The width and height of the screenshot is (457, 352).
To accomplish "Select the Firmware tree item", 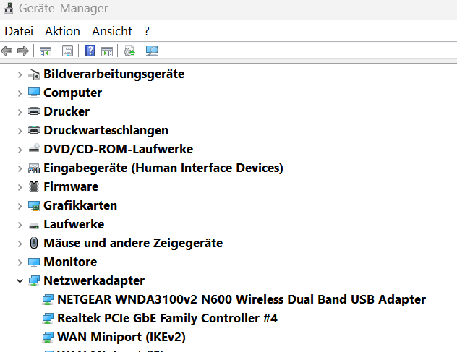I will tap(70, 186).
